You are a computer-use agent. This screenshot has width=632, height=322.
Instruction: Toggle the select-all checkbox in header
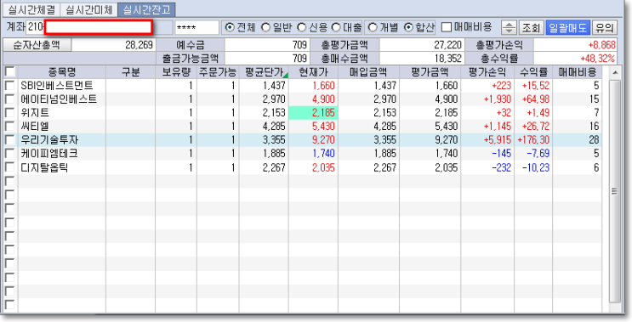(9, 72)
